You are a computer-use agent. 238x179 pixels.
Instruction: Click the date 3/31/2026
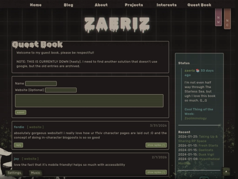(158, 126)
